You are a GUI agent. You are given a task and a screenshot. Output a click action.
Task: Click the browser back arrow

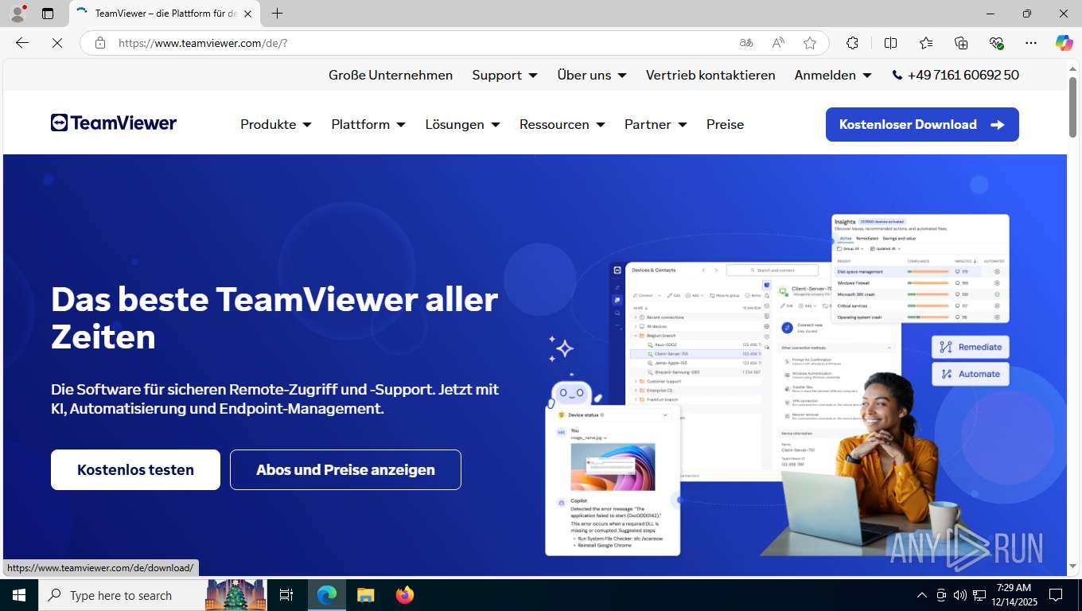coord(22,43)
